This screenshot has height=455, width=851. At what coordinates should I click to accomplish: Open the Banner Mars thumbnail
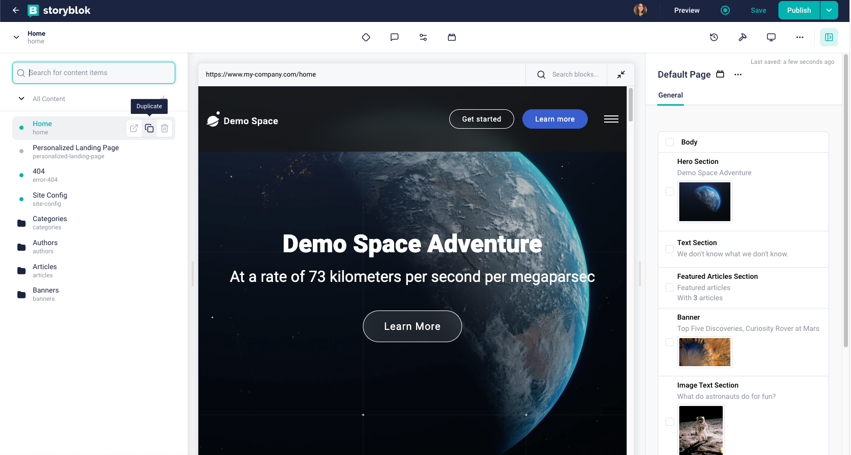pos(705,352)
